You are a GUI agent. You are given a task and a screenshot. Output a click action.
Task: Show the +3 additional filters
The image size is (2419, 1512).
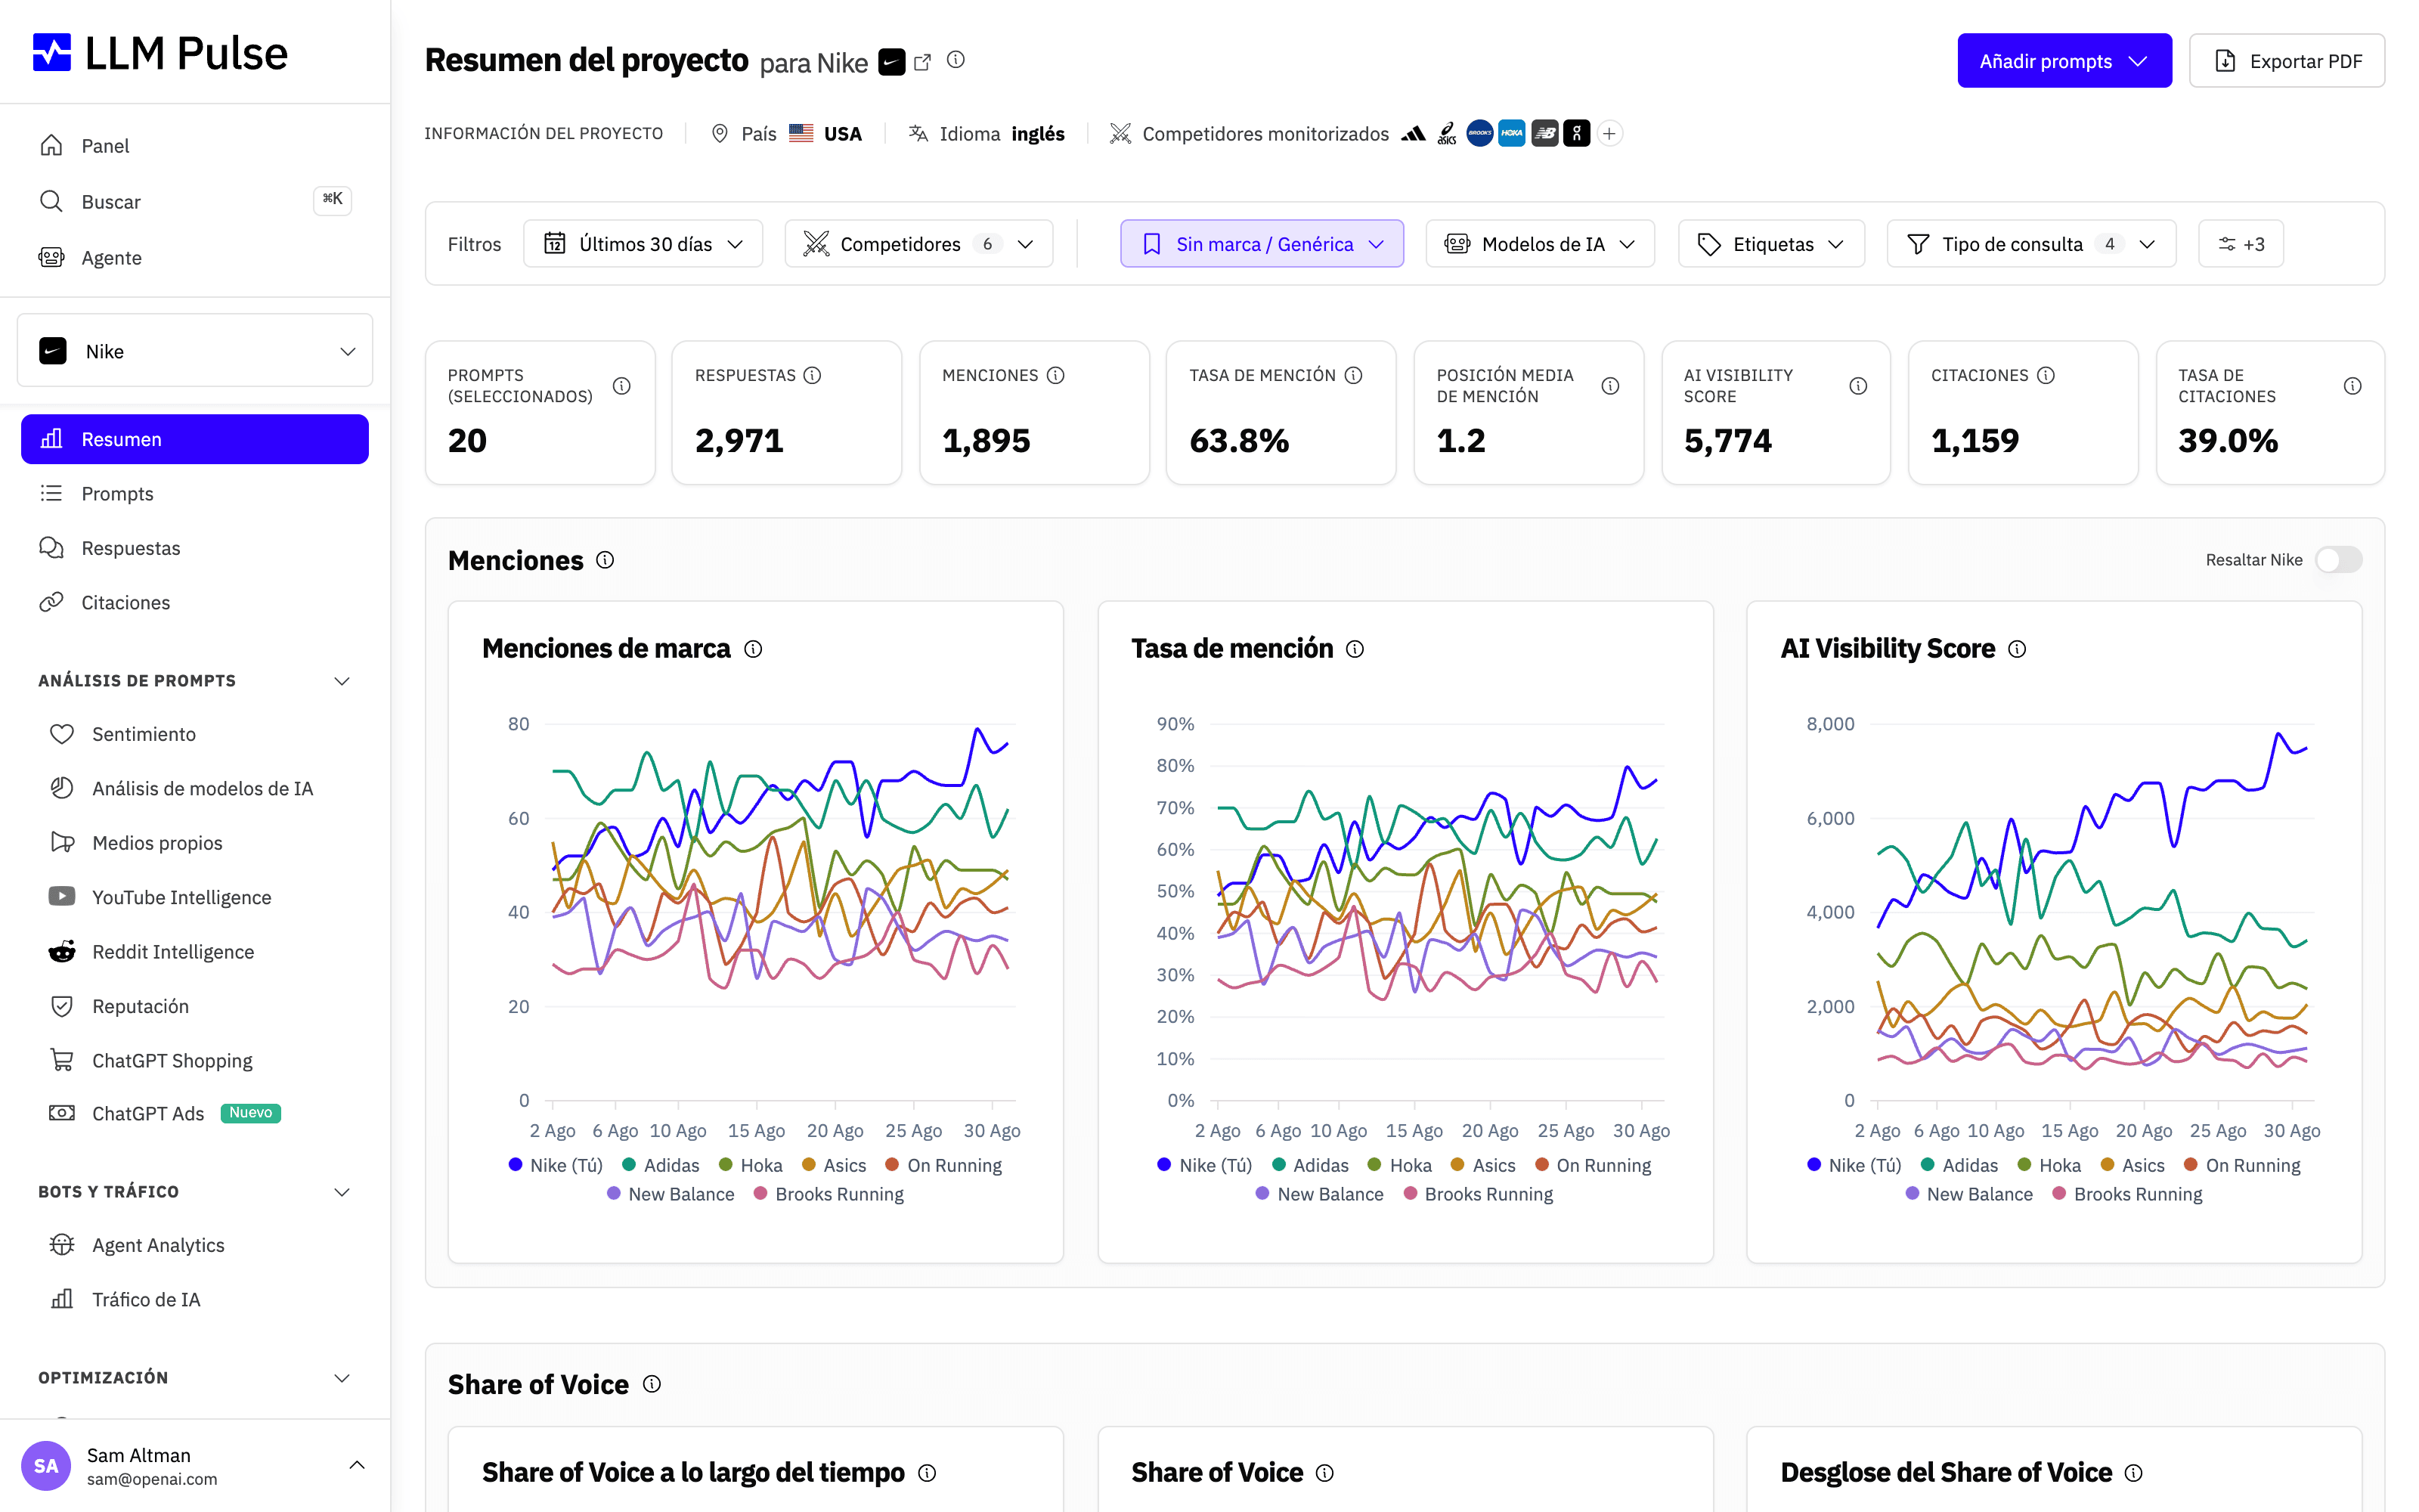[x=2241, y=244]
